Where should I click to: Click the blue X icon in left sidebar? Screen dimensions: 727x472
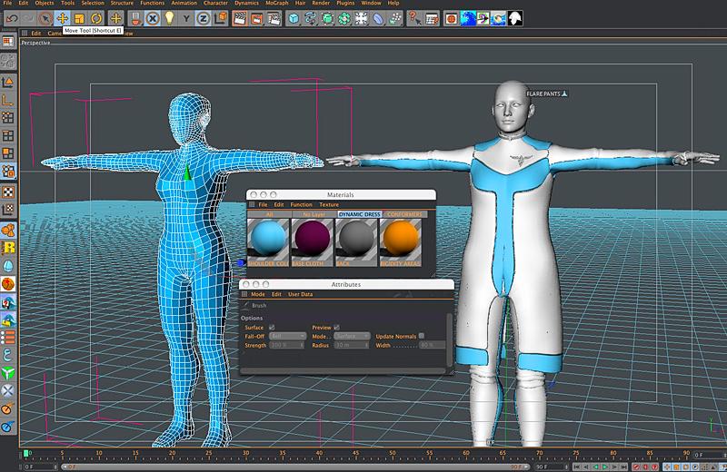(x=8, y=391)
